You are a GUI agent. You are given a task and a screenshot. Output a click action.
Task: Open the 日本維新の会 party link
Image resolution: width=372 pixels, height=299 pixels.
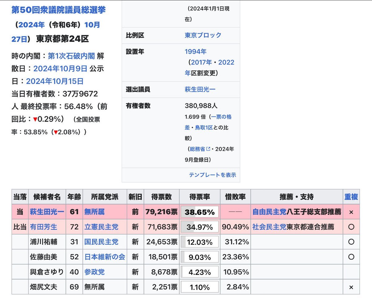105,257
